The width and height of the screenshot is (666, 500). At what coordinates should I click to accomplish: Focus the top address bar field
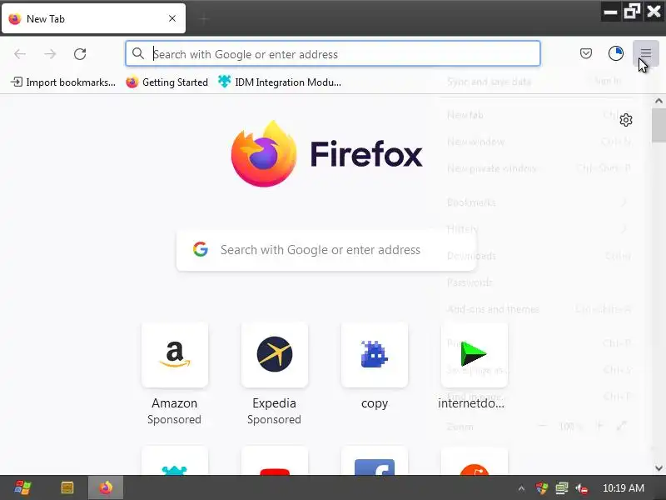point(332,53)
